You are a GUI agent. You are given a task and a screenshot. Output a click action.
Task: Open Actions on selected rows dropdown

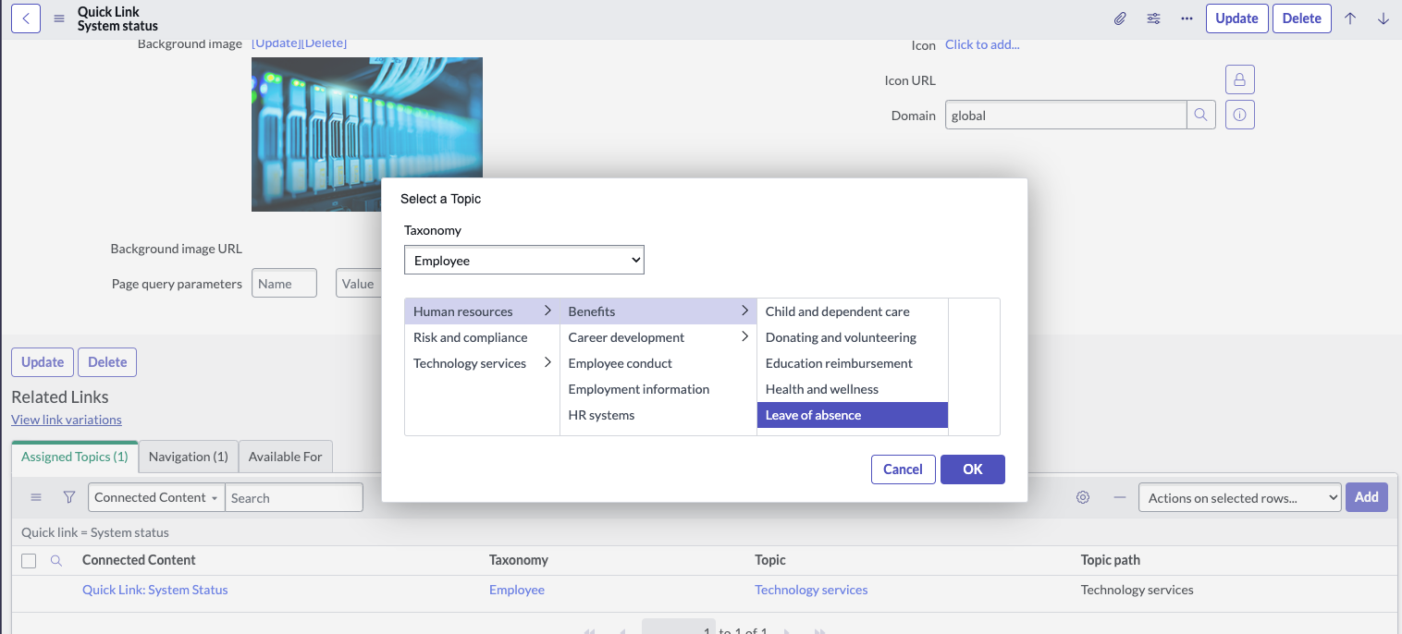pos(1239,497)
